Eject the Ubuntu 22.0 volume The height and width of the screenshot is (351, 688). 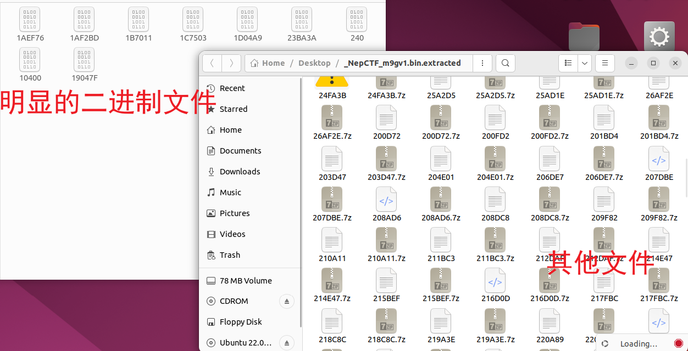pos(287,343)
